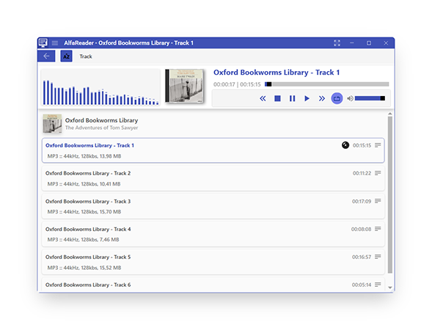Click the 00:15:15 duration on Track 1

click(362, 145)
